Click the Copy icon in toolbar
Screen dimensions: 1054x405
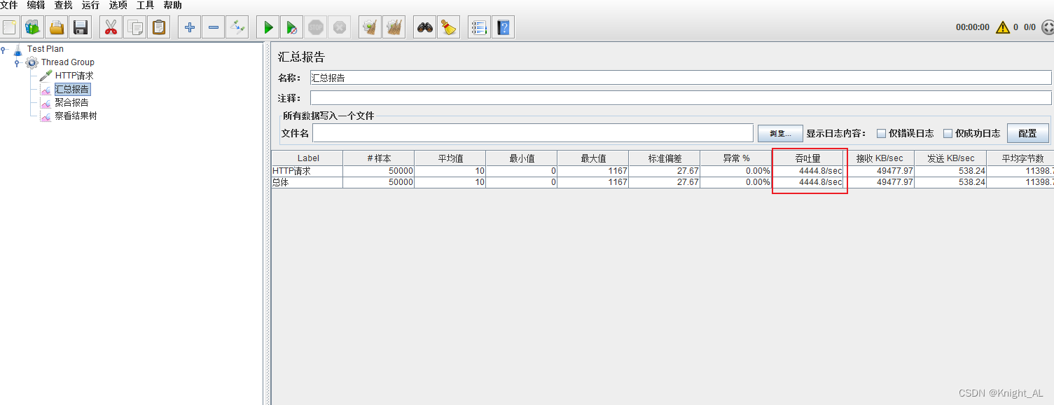tap(134, 27)
